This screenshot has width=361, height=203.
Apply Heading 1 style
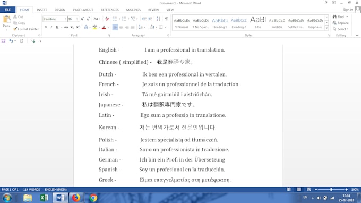coord(220,23)
